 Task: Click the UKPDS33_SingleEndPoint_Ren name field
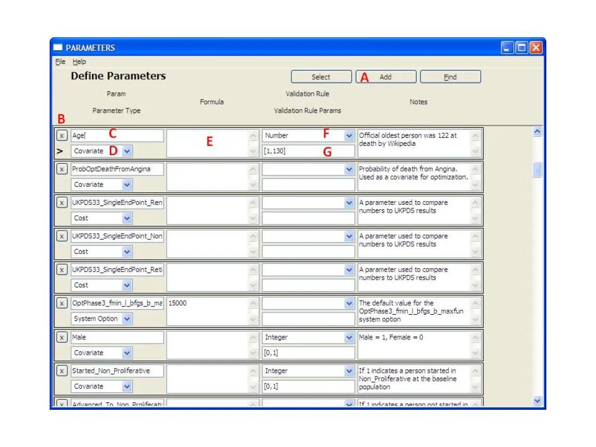tap(117, 202)
